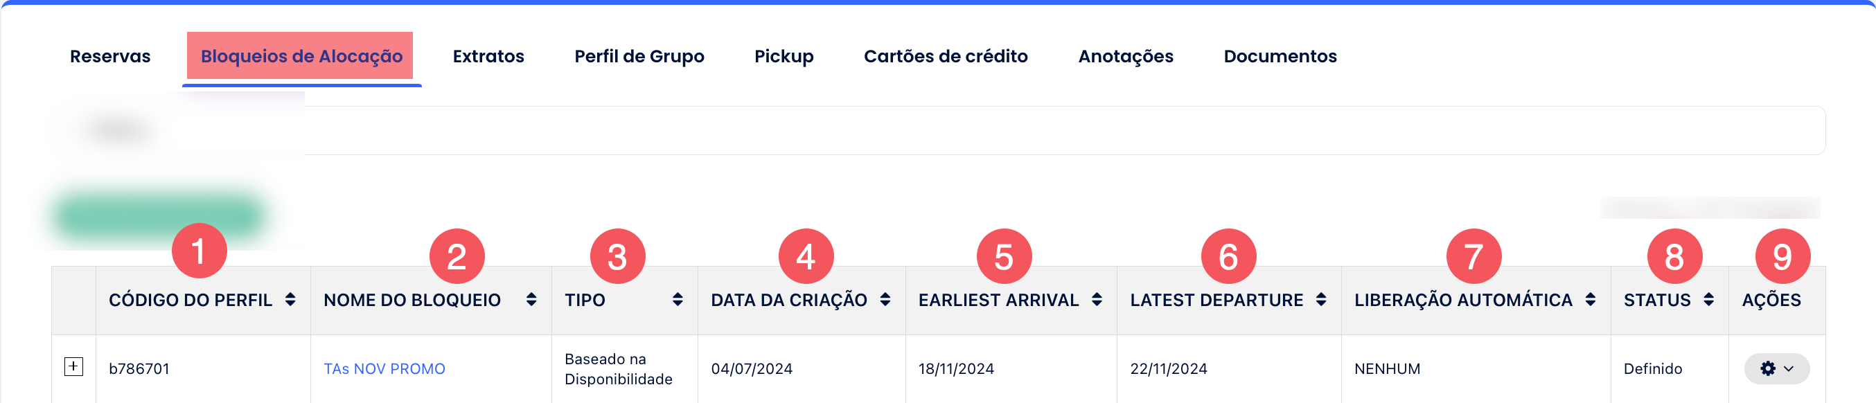The image size is (1876, 403).
Task: Switch to the Extratos tab
Action: [488, 56]
